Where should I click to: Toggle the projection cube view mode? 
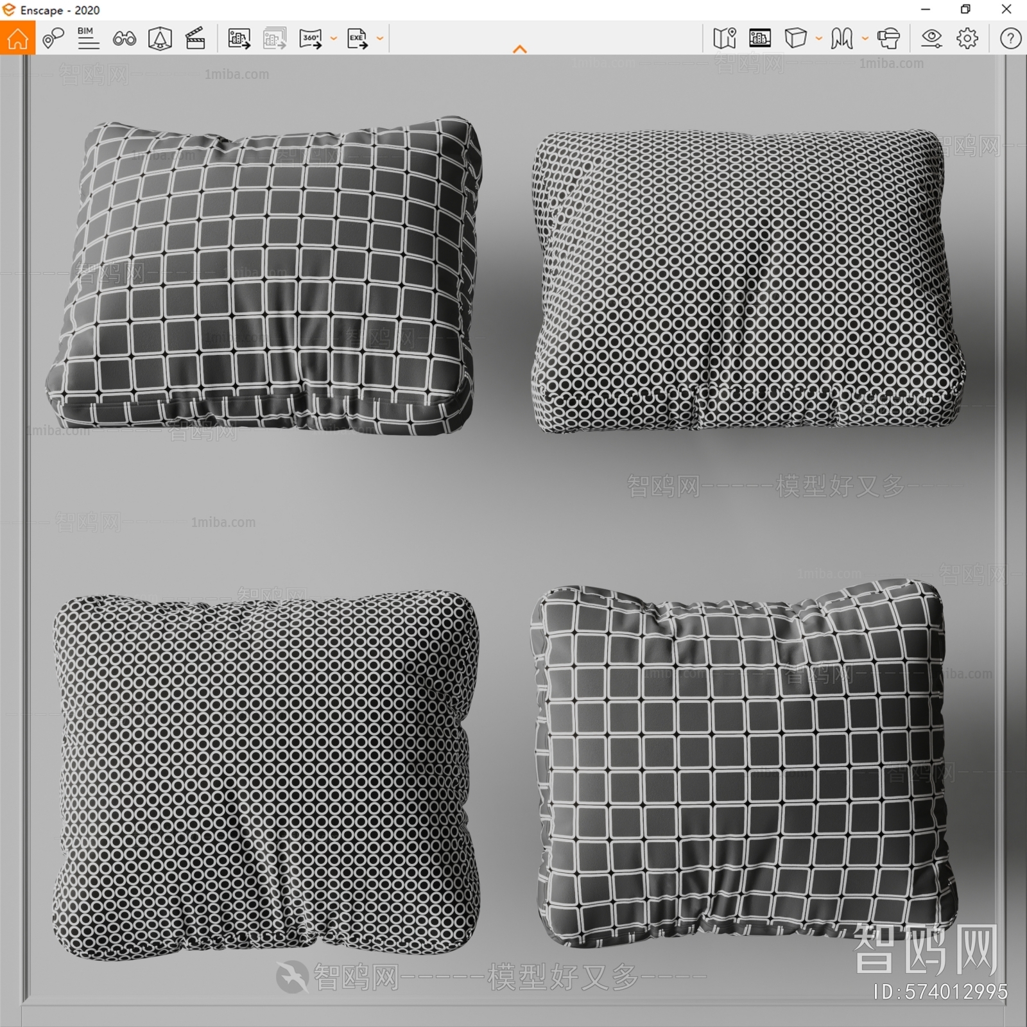click(x=796, y=39)
